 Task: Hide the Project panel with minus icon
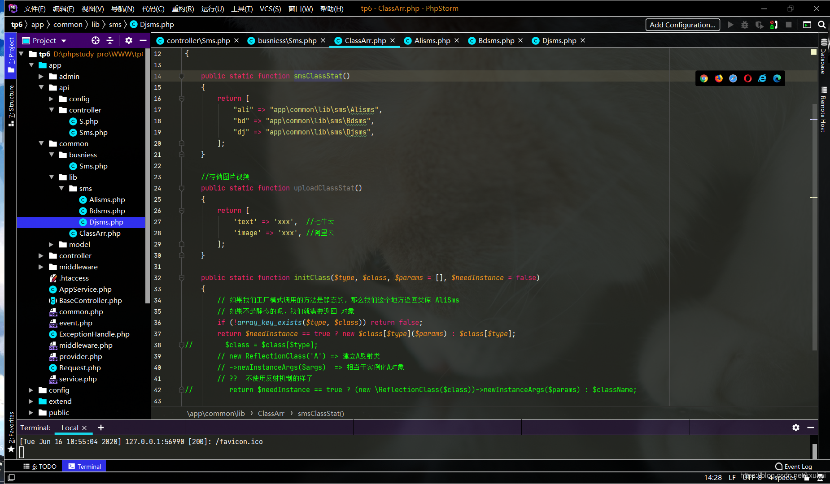[143, 40]
